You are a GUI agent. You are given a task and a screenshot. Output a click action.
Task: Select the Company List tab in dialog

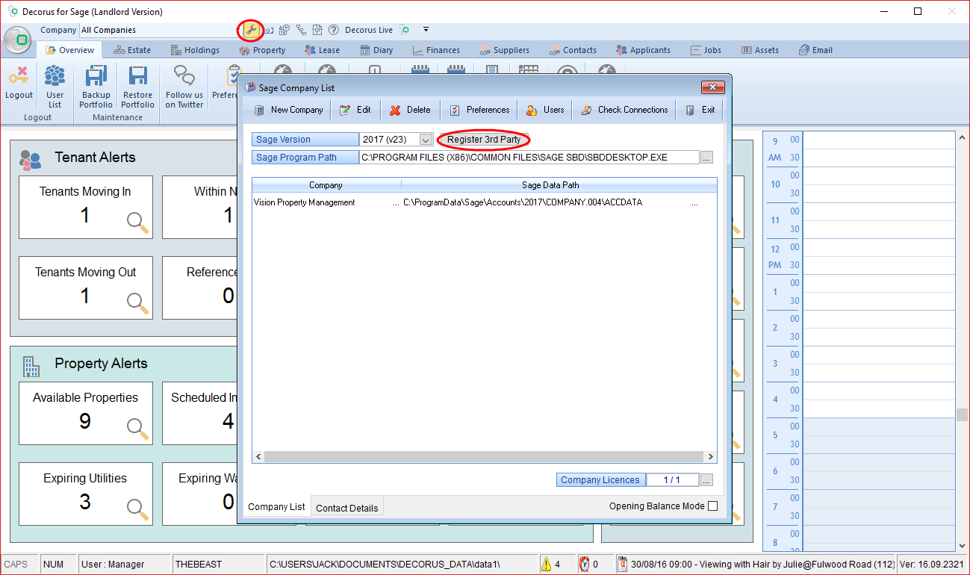coord(276,506)
